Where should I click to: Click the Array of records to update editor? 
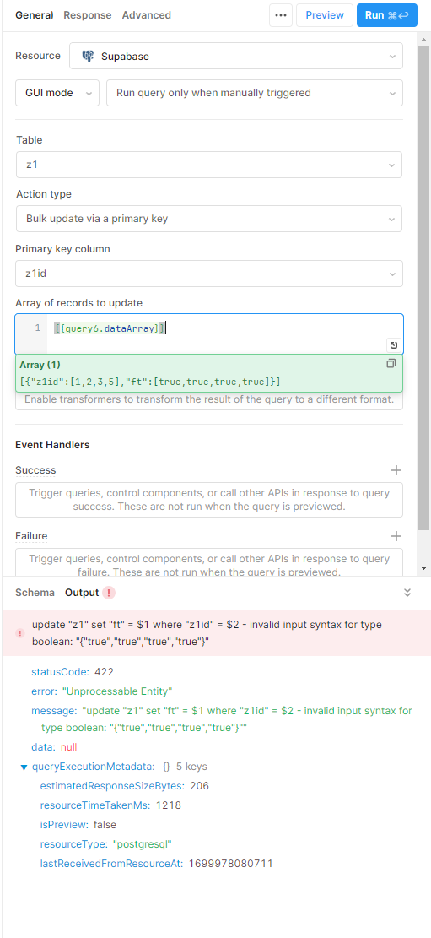coord(209,333)
